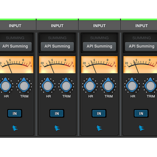The image size is (157, 157).
Task: Toggle the IN button on the leftmost strip
Action: [x=15, y=113]
